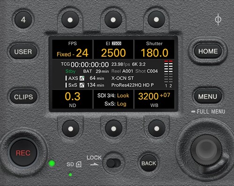Image resolution: width=234 pixels, height=186 pixels.
Task: Open the CLIPS button
Action: (x=23, y=97)
